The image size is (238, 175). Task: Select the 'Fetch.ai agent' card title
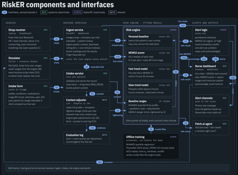pos(203,124)
